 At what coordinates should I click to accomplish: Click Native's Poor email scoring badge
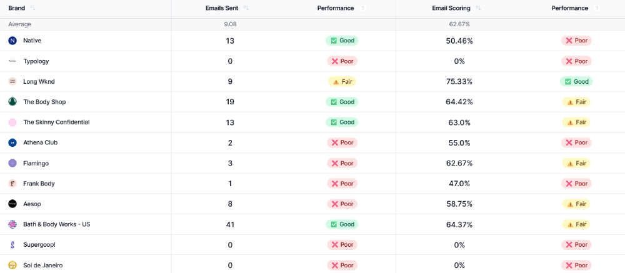click(576, 40)
